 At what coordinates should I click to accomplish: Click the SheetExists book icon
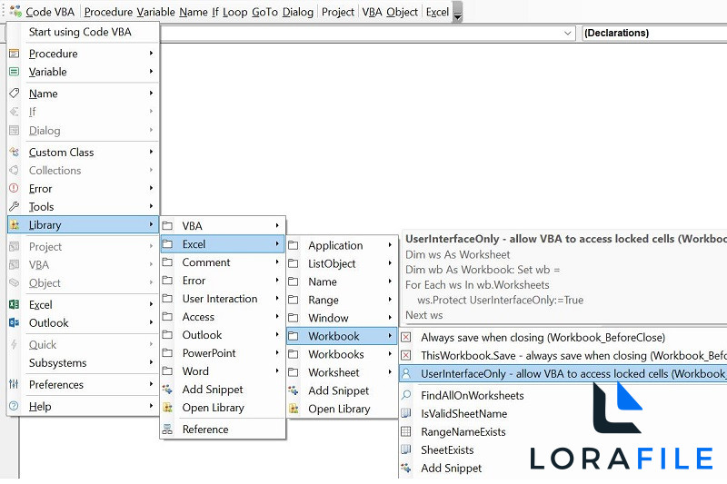click(405, 449)
